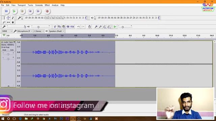216x121 pixels.
Task: Click the Trim audio icon
Action: click(68, 27)
